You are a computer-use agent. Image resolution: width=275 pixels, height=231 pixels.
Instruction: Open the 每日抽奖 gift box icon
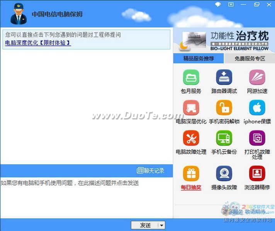tap(191, 174)
